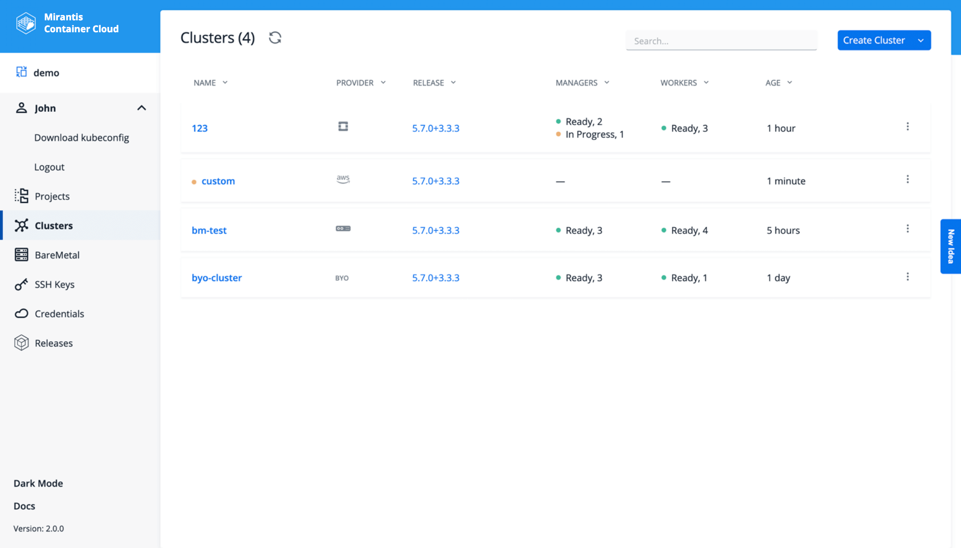The image size is (961, 548).
Task: Click the demo project switcher icon
Action: [21, 72]
